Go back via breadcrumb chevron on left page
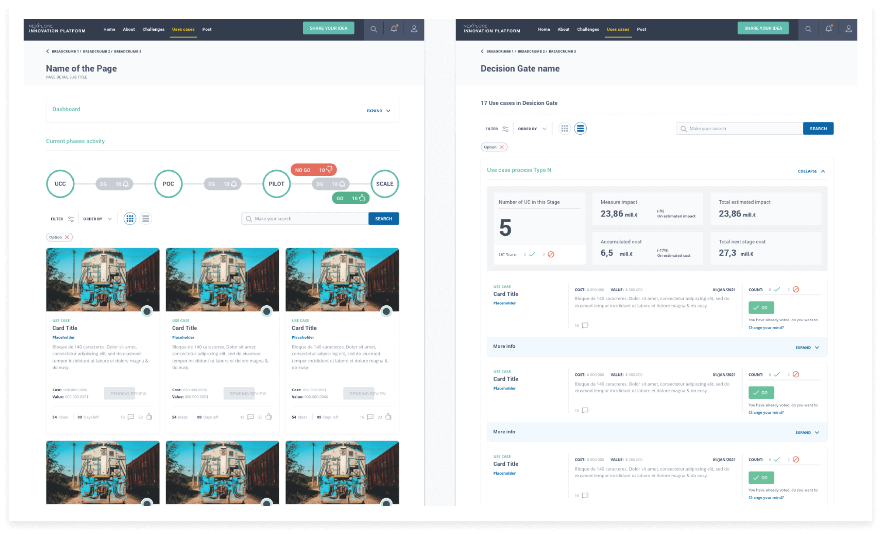The height and width of the screenshot is (534, 881). coord(47,51)
